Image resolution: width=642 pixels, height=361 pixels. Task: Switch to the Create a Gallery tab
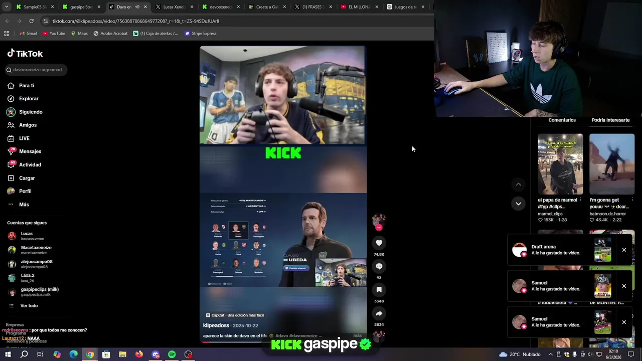267,7
